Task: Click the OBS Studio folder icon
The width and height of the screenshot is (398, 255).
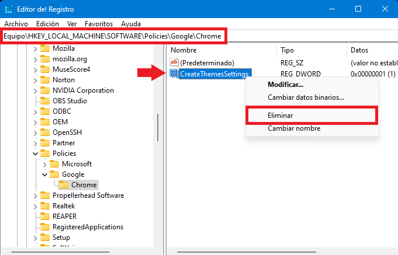Action: [x=45, y=101]
